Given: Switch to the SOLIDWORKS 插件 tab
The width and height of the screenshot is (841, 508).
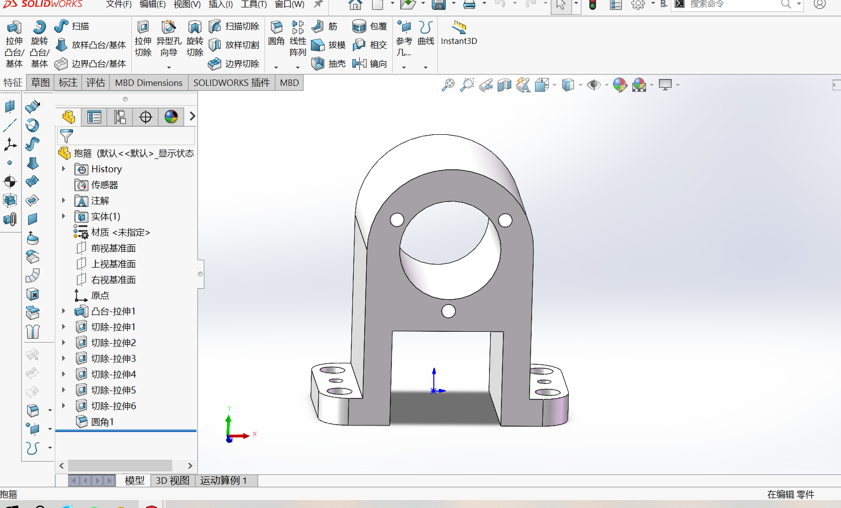Looking at the screenshot, I should tap(231, 83).
